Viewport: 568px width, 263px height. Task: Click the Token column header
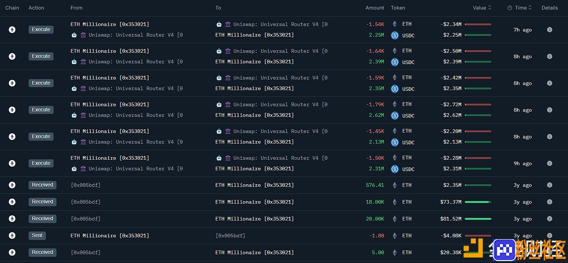pyautogui.click(x=398, y=8)
